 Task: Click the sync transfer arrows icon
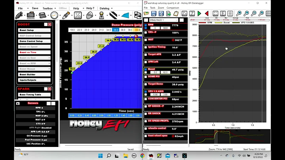(x=138, y=15)
